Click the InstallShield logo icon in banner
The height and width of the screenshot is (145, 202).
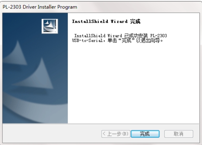(50, 26)
